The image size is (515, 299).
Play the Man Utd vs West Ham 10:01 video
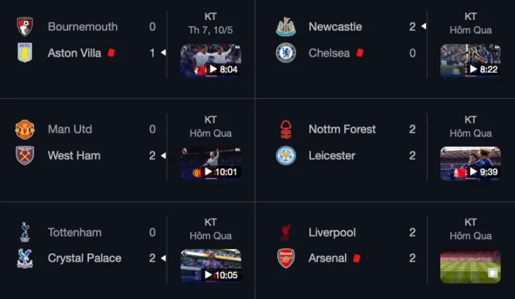coord(211,164)
